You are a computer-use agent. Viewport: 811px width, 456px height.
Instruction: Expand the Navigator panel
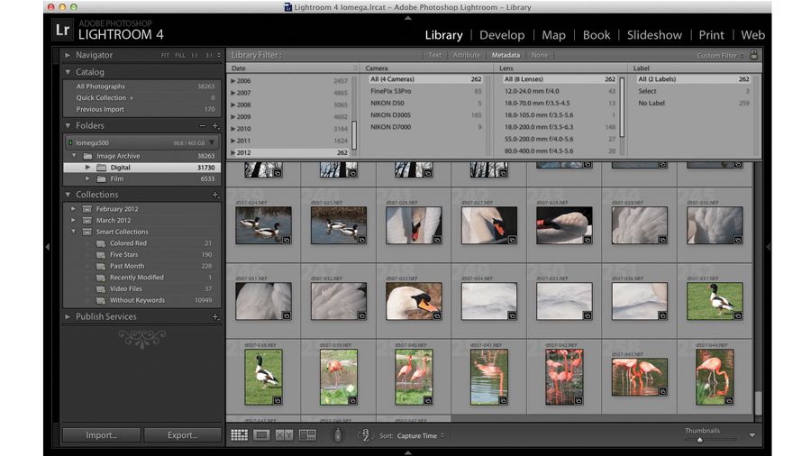[x=68, y=55]
